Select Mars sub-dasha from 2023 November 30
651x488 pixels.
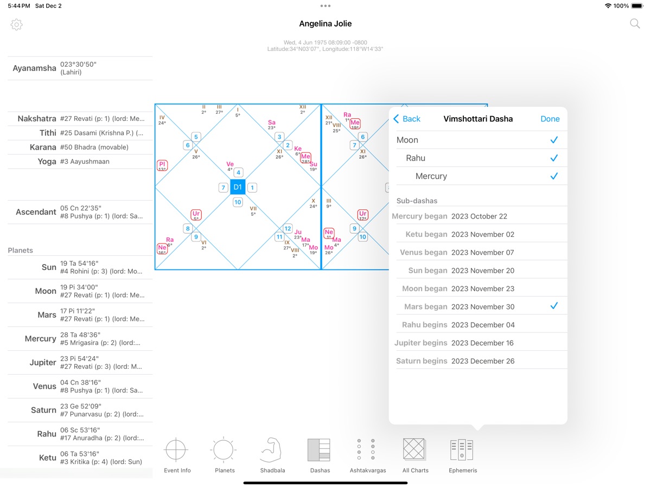(x=478, y=307)
